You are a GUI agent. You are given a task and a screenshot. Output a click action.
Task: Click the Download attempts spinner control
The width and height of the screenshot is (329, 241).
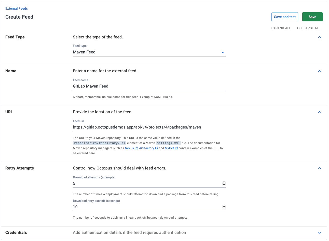click(224, 183)
